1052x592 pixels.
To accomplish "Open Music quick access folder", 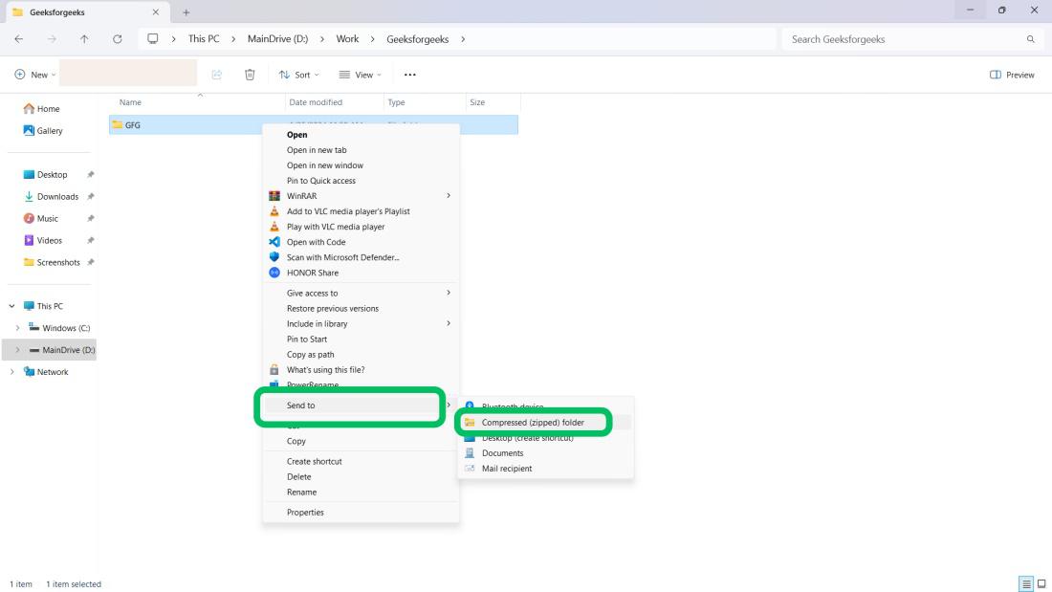I will pos(41,219).
